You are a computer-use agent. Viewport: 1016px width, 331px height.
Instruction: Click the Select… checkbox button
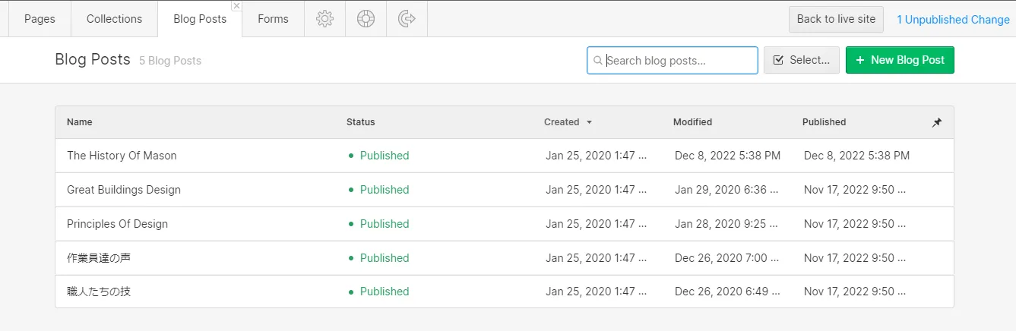[801, 61]
